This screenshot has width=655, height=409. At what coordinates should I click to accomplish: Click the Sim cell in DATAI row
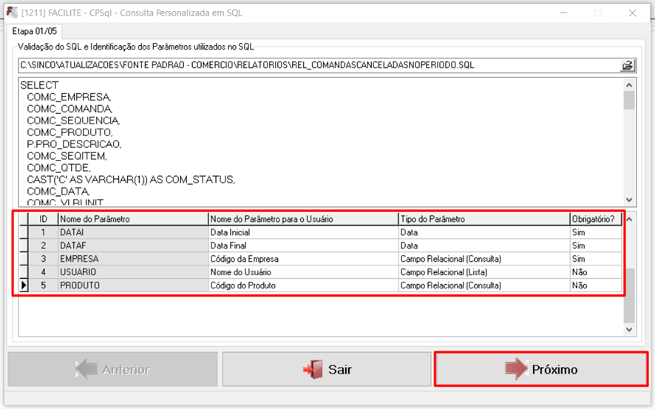[x=596, y=232]
